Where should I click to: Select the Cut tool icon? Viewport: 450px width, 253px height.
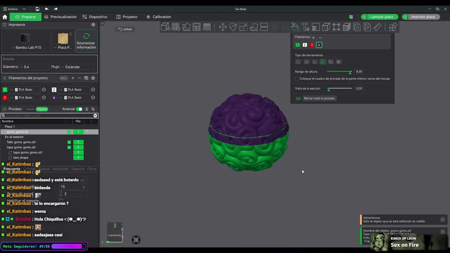click(264, 27)
